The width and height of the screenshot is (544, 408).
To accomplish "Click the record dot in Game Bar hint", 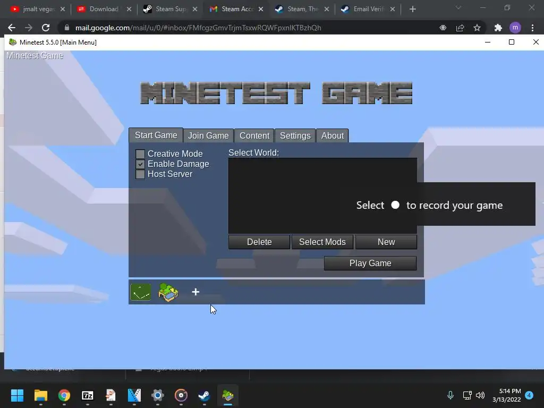I will tap(395, 205).
